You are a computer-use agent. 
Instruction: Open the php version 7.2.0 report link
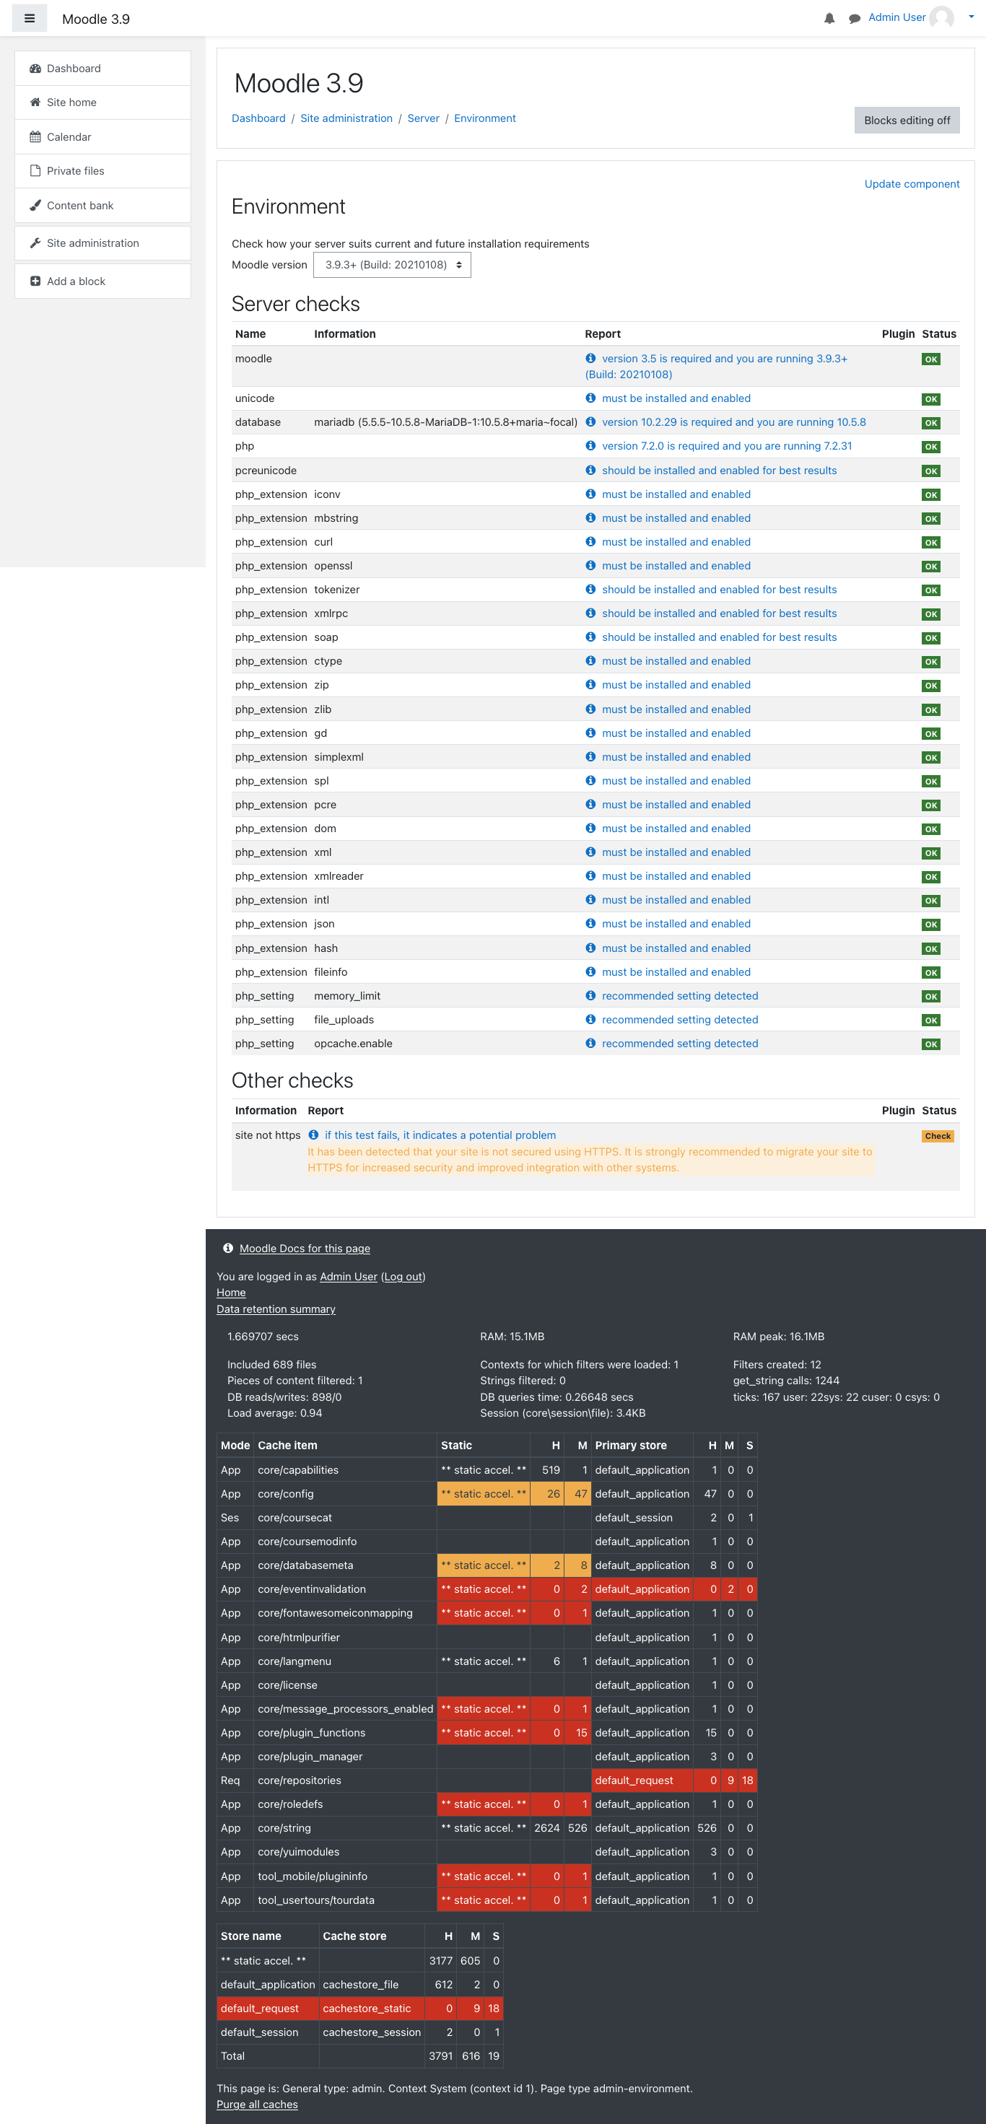pos(727,446)
